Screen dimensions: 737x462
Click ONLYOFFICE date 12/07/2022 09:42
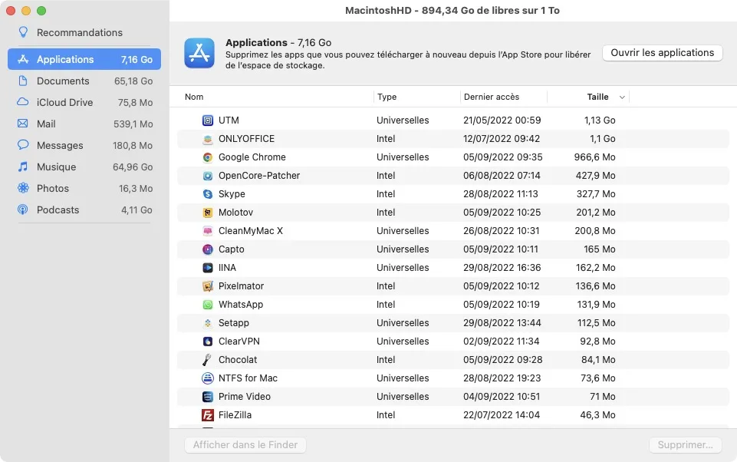coord(502,139)
